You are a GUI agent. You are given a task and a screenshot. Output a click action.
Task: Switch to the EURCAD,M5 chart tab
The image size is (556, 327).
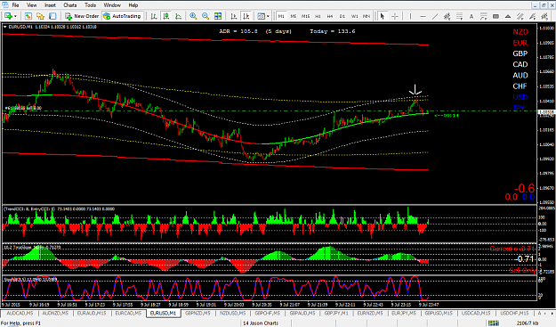pos(128,313)
